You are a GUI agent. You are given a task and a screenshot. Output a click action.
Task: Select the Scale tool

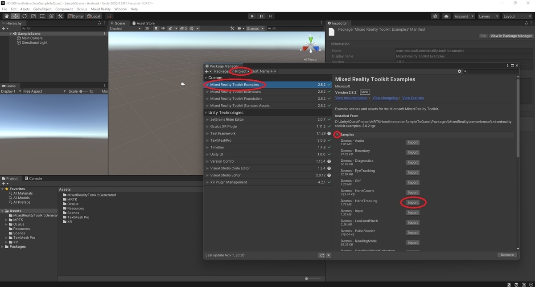[x=33, y=16]
